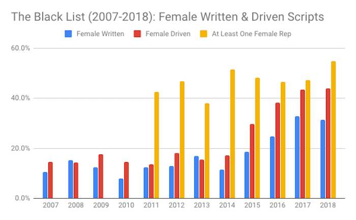Select the red 2018 Female Driven bar

[328, 143]
